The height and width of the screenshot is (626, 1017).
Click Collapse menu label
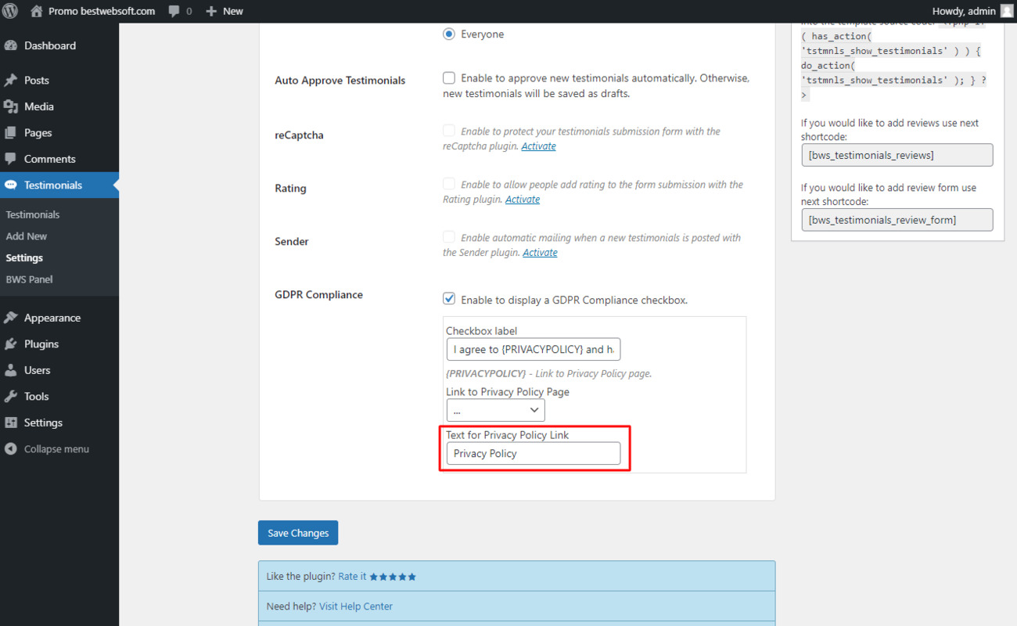pos(56,449)
